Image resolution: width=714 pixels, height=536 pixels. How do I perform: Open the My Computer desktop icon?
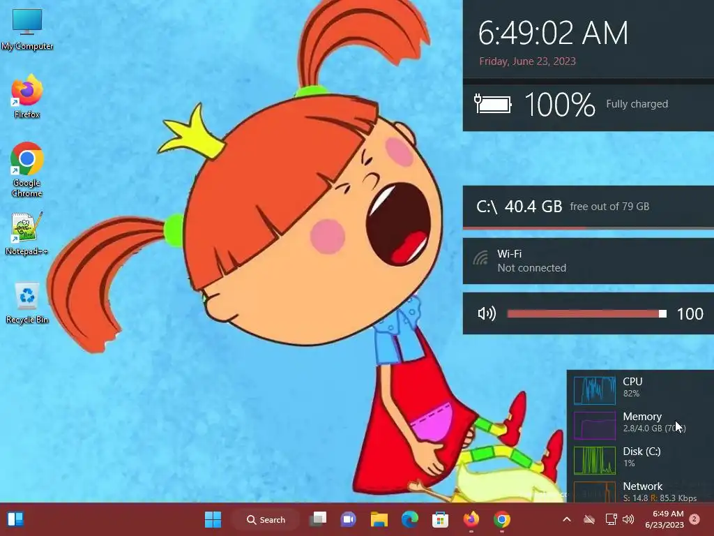point(27,29)
